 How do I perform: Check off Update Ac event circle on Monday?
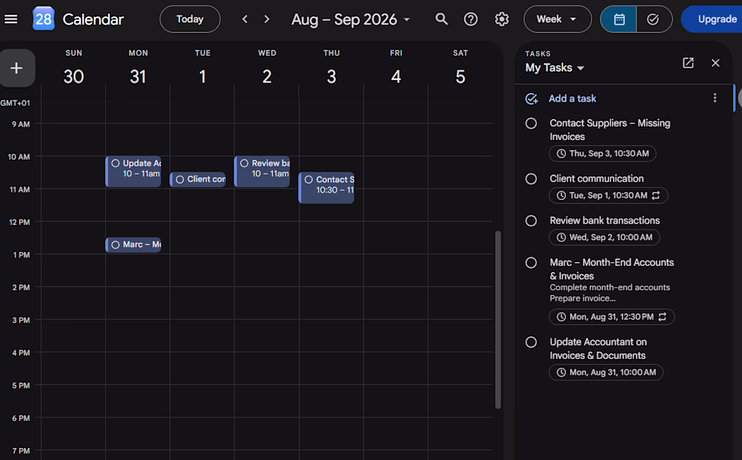115,163
